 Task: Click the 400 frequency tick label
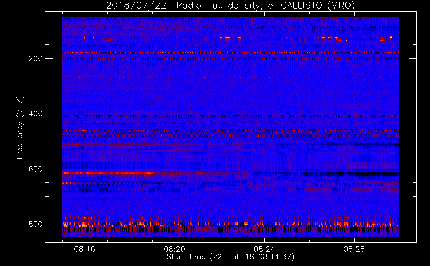[x=36, y=114]
